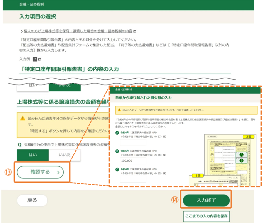Click the 令和4年 carryover loss input field
Image resolution: width=262 pixels, height=223 pixels.
[133, 142]
